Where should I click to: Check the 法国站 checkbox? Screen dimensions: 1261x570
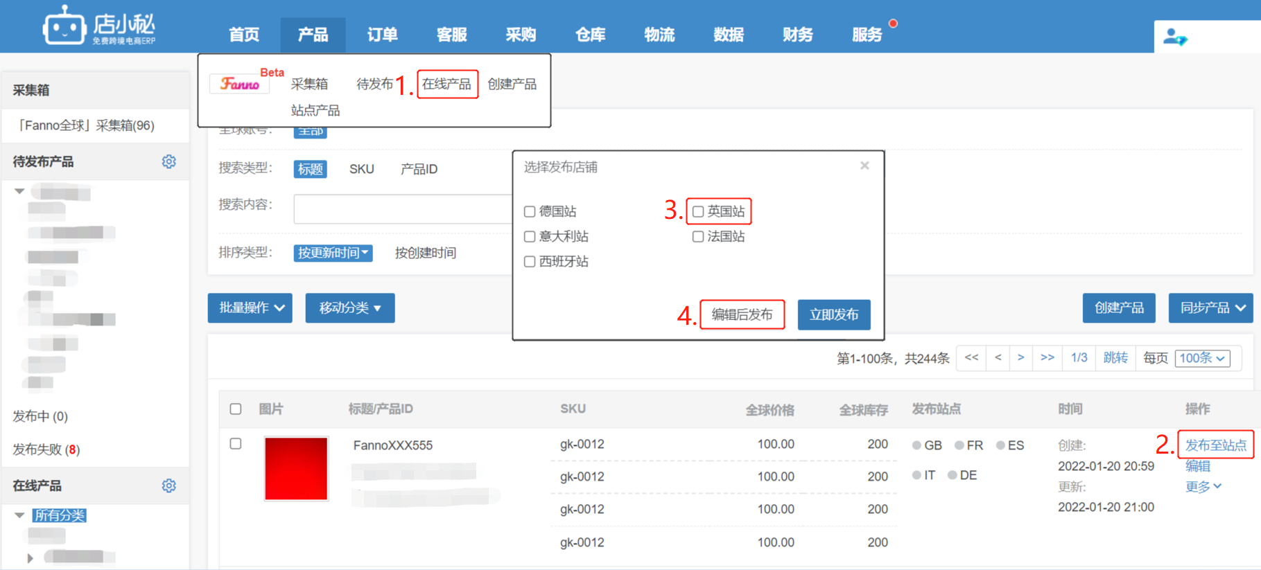pyautogui.click(x=698, y=237)
